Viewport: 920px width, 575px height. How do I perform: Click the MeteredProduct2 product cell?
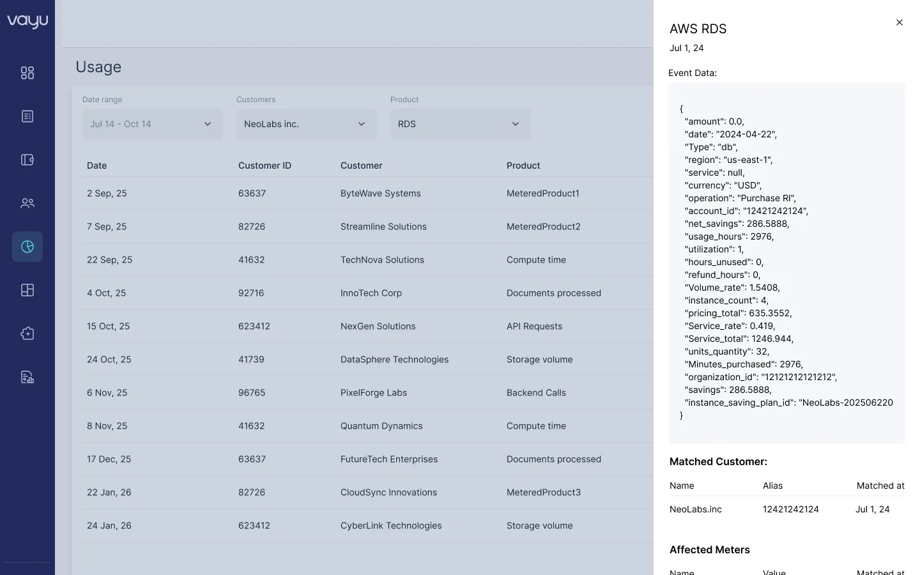coord(544,227)
